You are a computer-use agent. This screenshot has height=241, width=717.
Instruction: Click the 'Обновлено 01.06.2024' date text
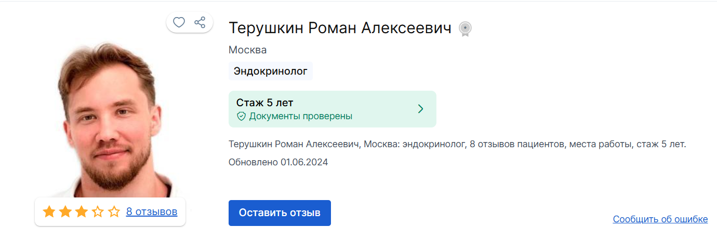pos(278,162)
